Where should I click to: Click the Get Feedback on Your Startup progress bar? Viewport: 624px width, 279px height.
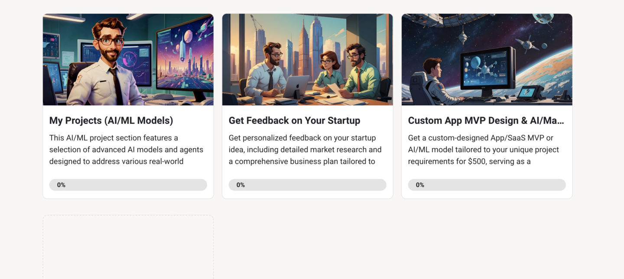(308, 185)
